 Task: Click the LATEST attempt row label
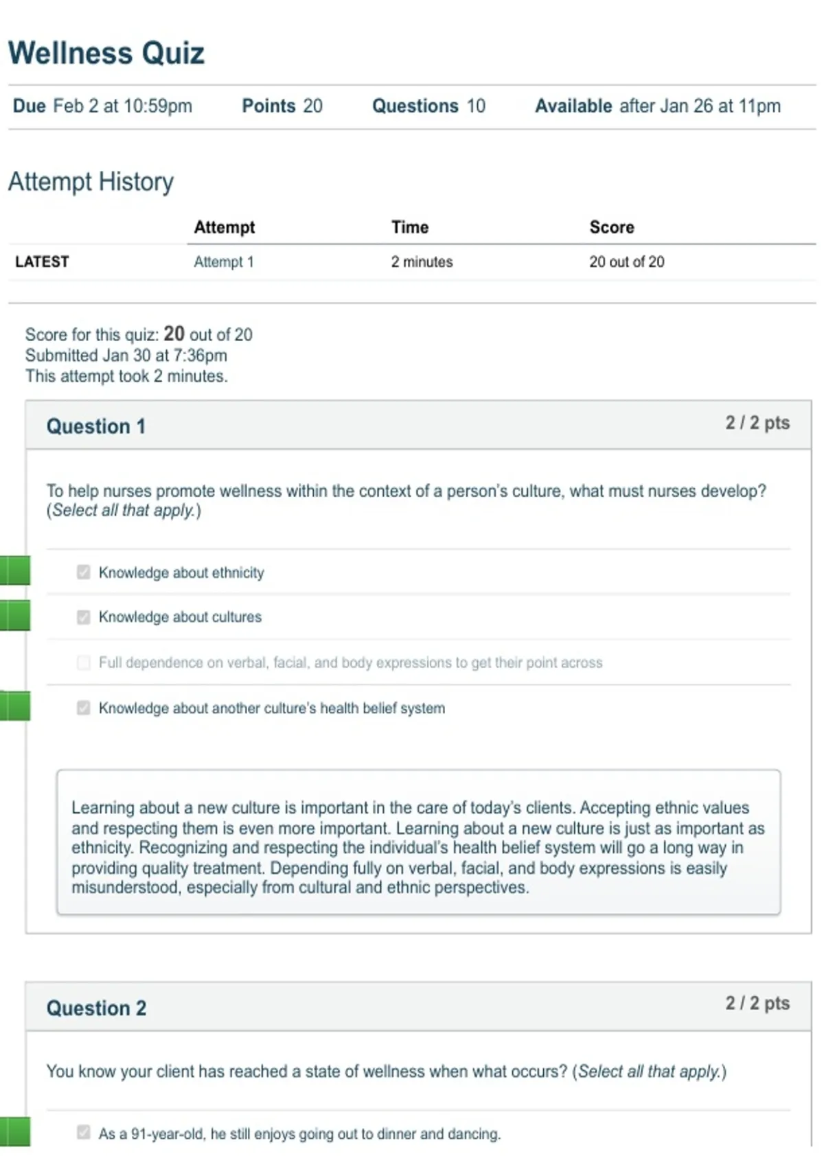(x=42, y=262)
